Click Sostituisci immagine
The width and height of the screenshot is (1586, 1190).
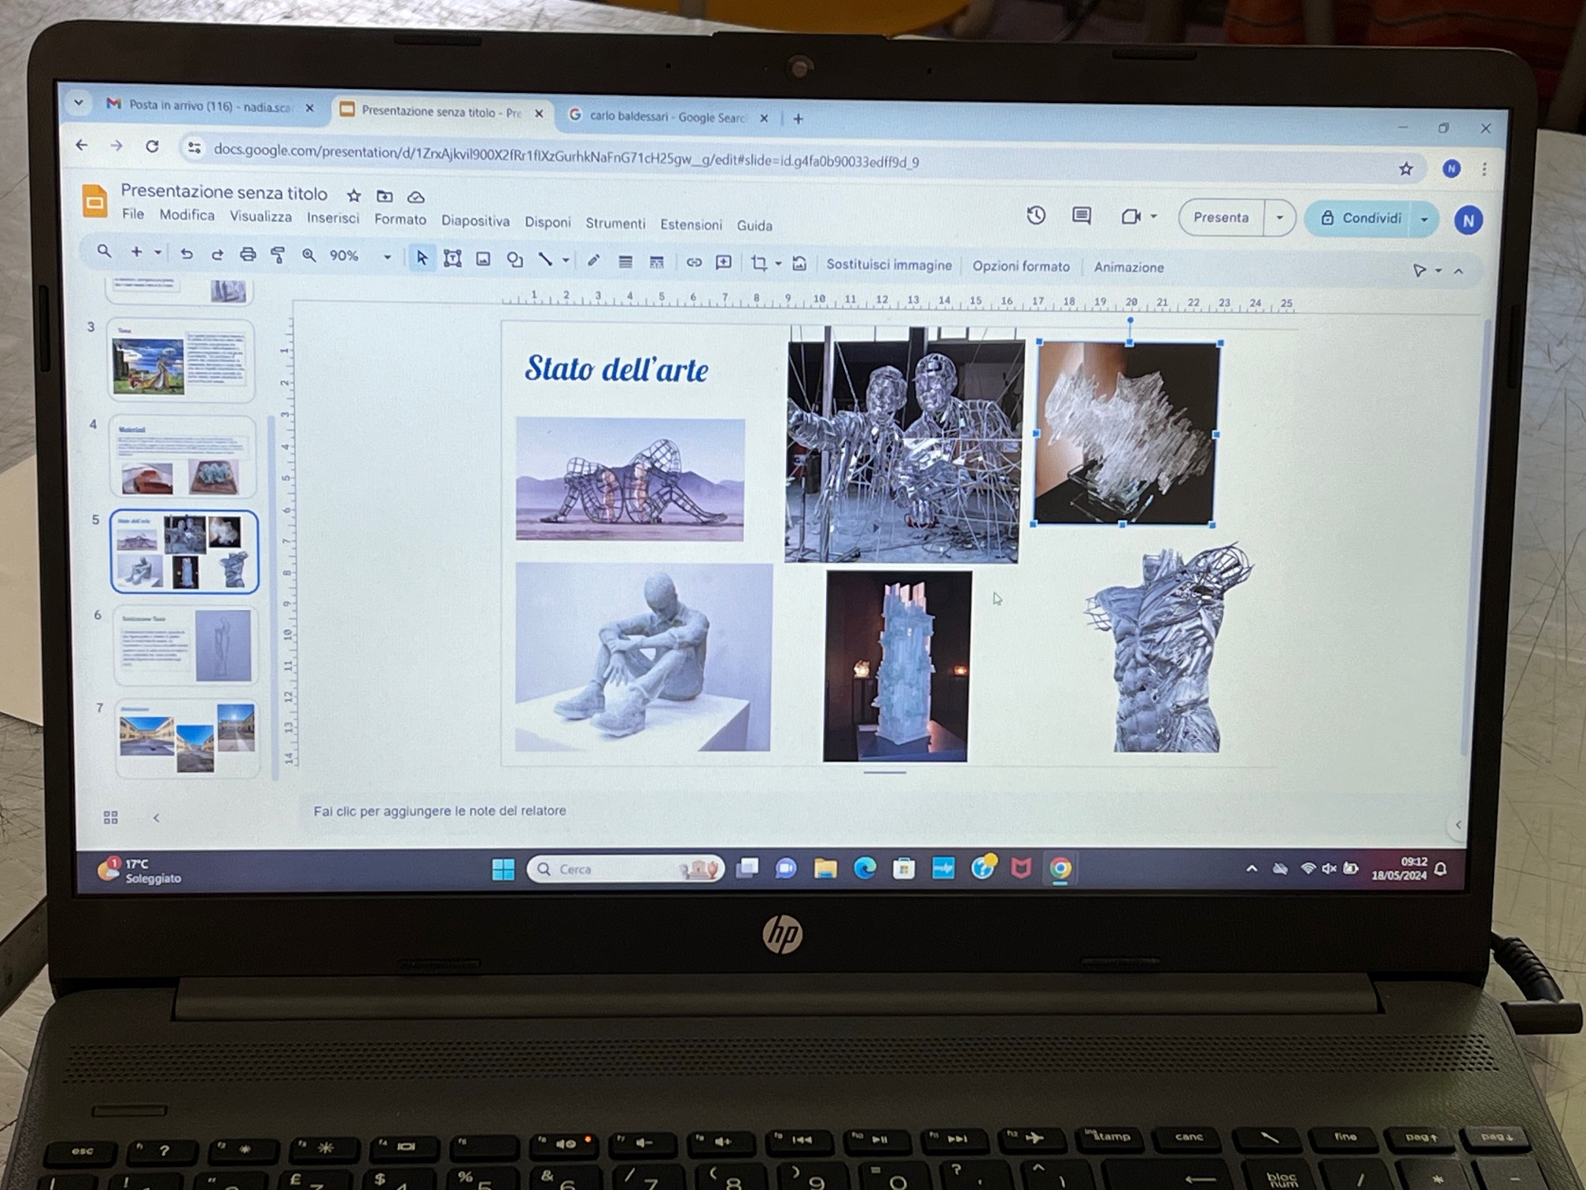point(889,265)
